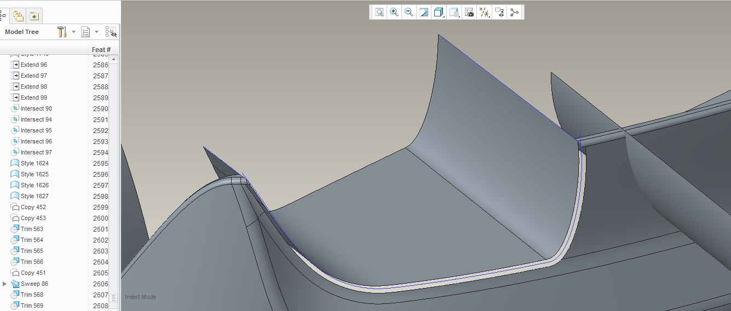Toggle the Annotation Display icon

click(499, 13)
